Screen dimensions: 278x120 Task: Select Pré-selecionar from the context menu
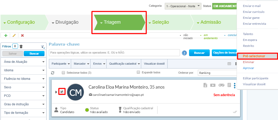pos(254,56)
